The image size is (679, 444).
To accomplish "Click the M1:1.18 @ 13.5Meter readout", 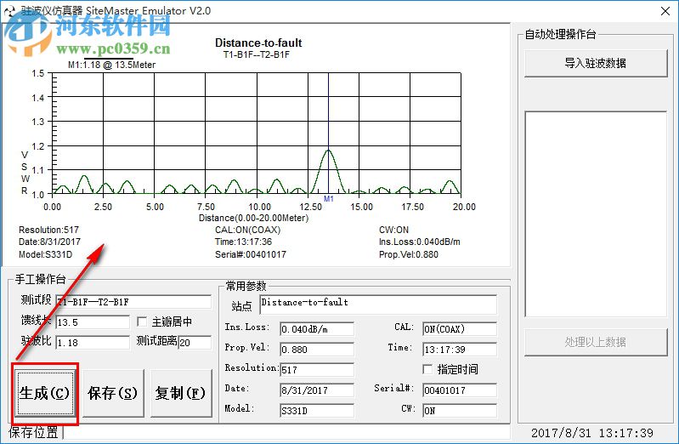I will point(111,65).
